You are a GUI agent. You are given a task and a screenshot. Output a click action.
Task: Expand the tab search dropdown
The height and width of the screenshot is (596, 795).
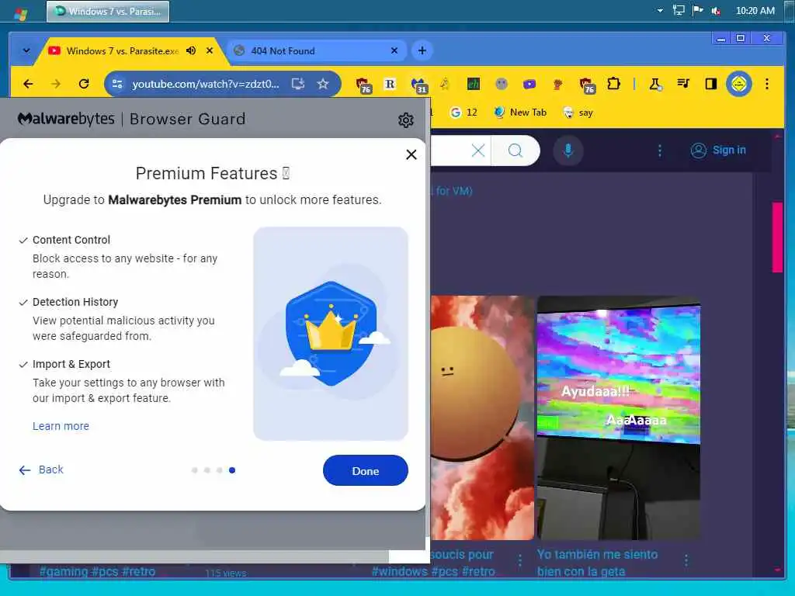tap(26, 50)
